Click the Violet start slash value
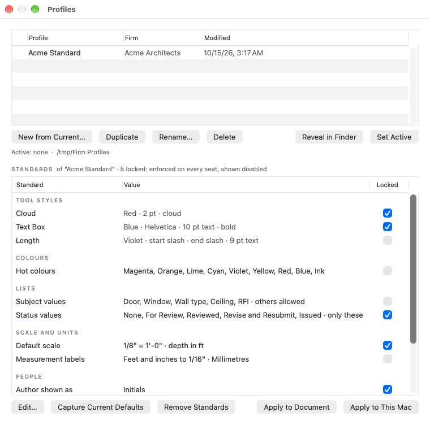430x425 pixels. [x=191, y=241]
